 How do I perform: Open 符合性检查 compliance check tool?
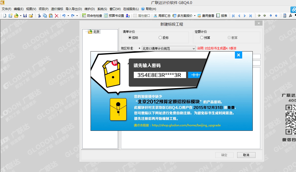pyautogui.click(x=92, y=16)
